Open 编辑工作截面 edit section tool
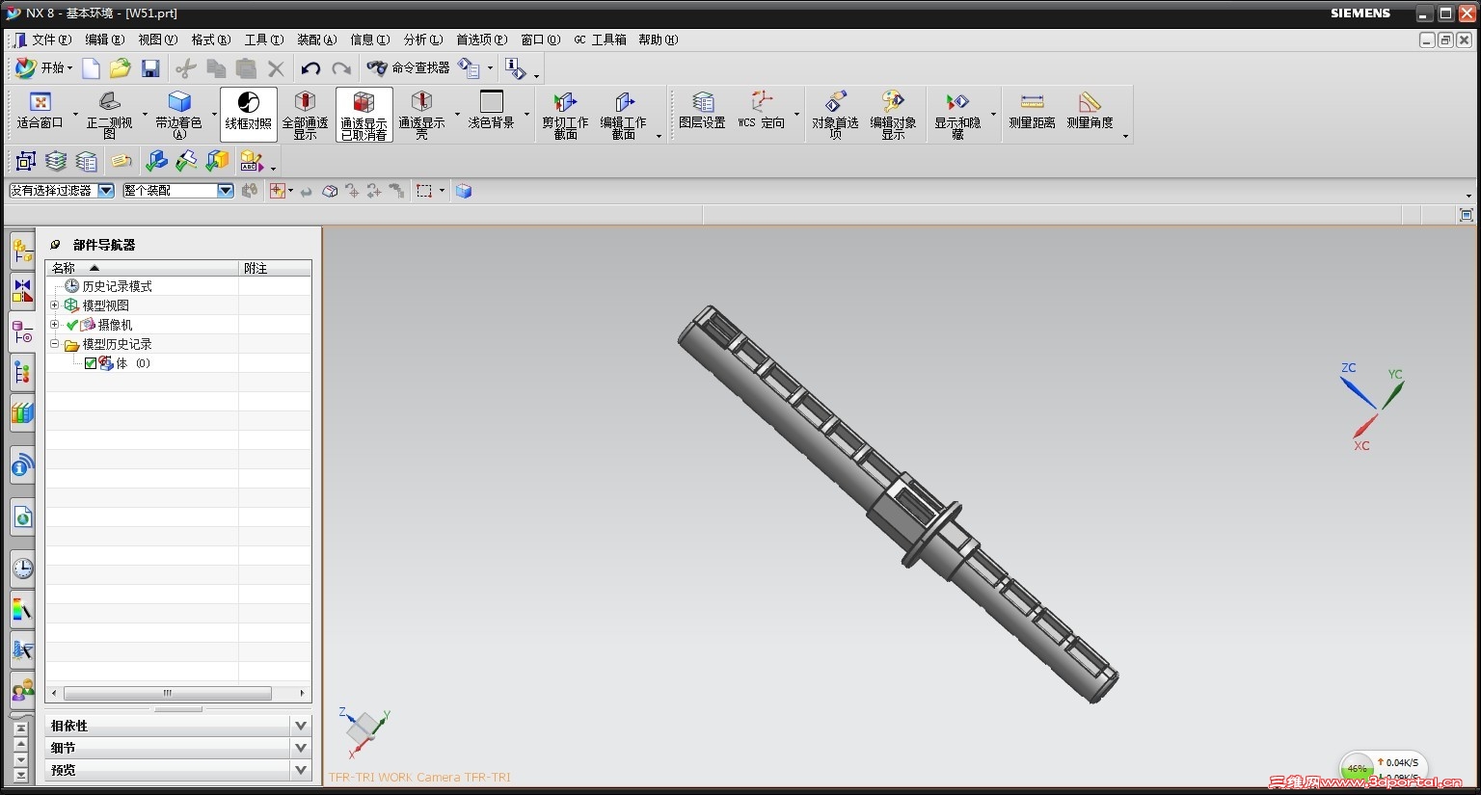Viewport: 1481px width, 795px height. coord(623,114)
